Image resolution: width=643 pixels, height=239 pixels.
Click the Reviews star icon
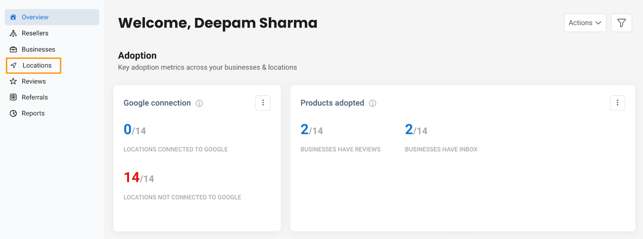click(x=13, y=82)
